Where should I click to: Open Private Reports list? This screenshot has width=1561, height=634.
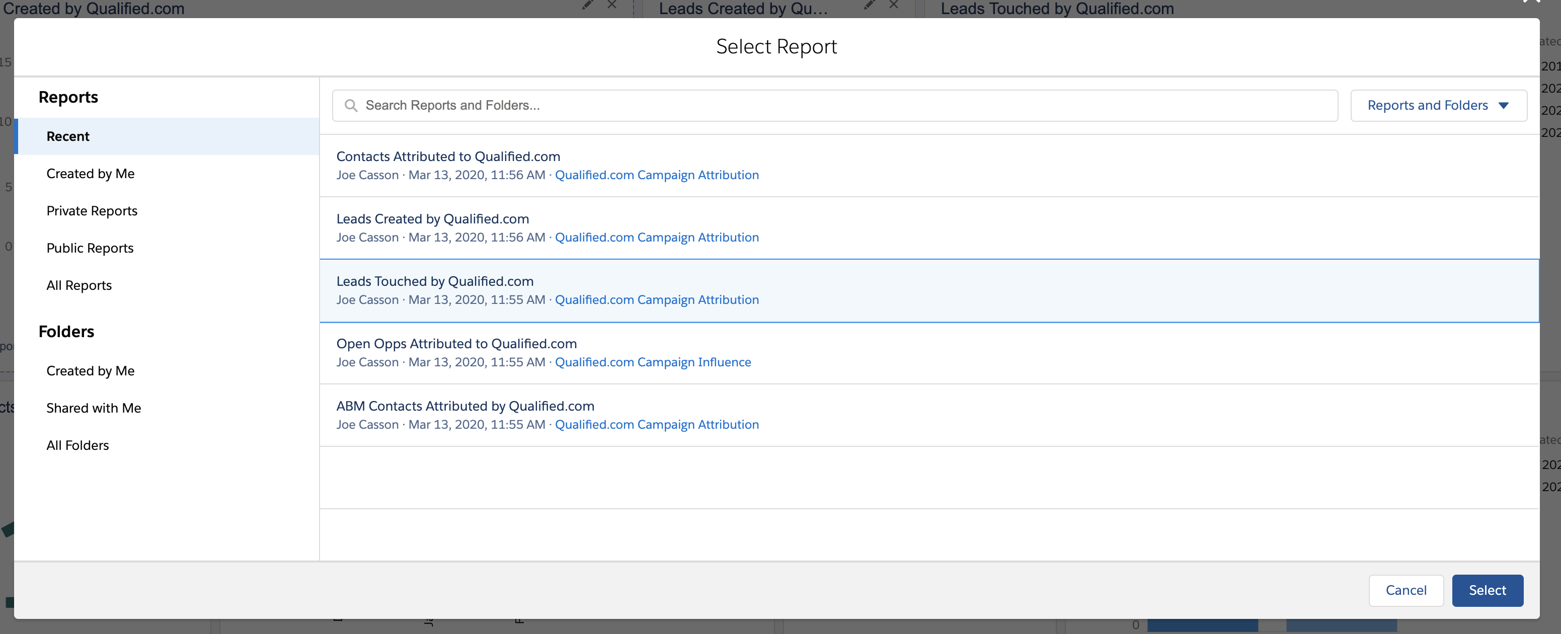pyautogui.click(x=167, y=211)
